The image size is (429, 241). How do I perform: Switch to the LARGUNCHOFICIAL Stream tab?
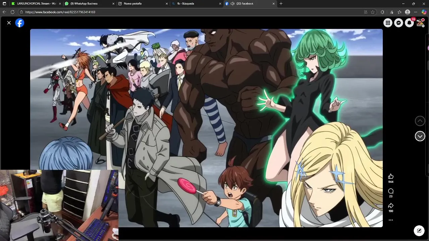[x=36, y=4]
